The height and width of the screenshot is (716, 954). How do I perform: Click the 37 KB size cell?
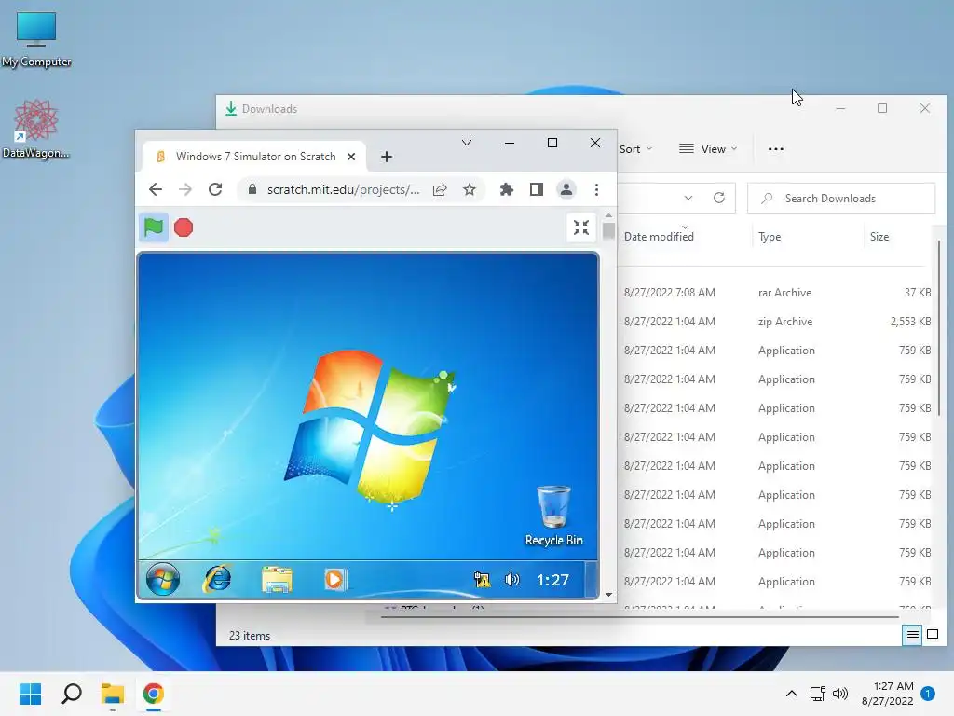(918, 293)
